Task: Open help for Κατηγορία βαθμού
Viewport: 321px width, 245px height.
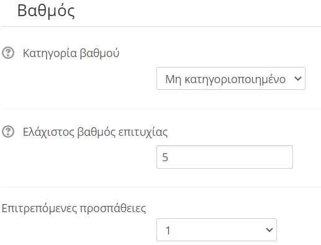Action: (x=8, y=53)
